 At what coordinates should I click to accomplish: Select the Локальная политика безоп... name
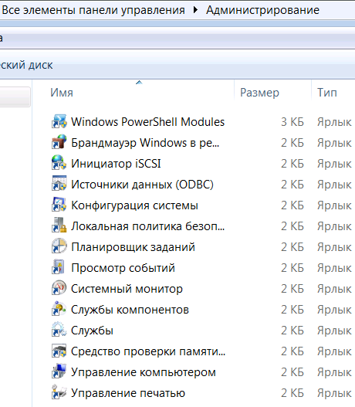[148, 226]
